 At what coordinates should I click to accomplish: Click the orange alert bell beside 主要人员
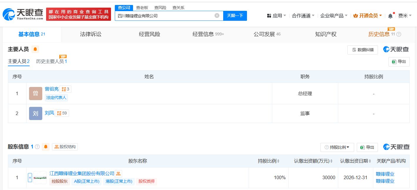(35, 49)
